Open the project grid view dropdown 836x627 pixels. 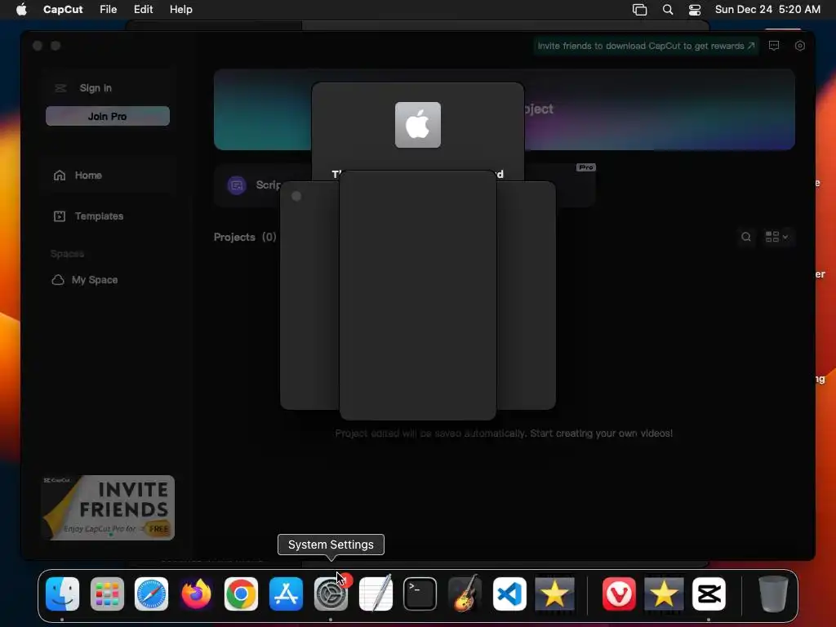pyautogui.click(x=777, y=237)
